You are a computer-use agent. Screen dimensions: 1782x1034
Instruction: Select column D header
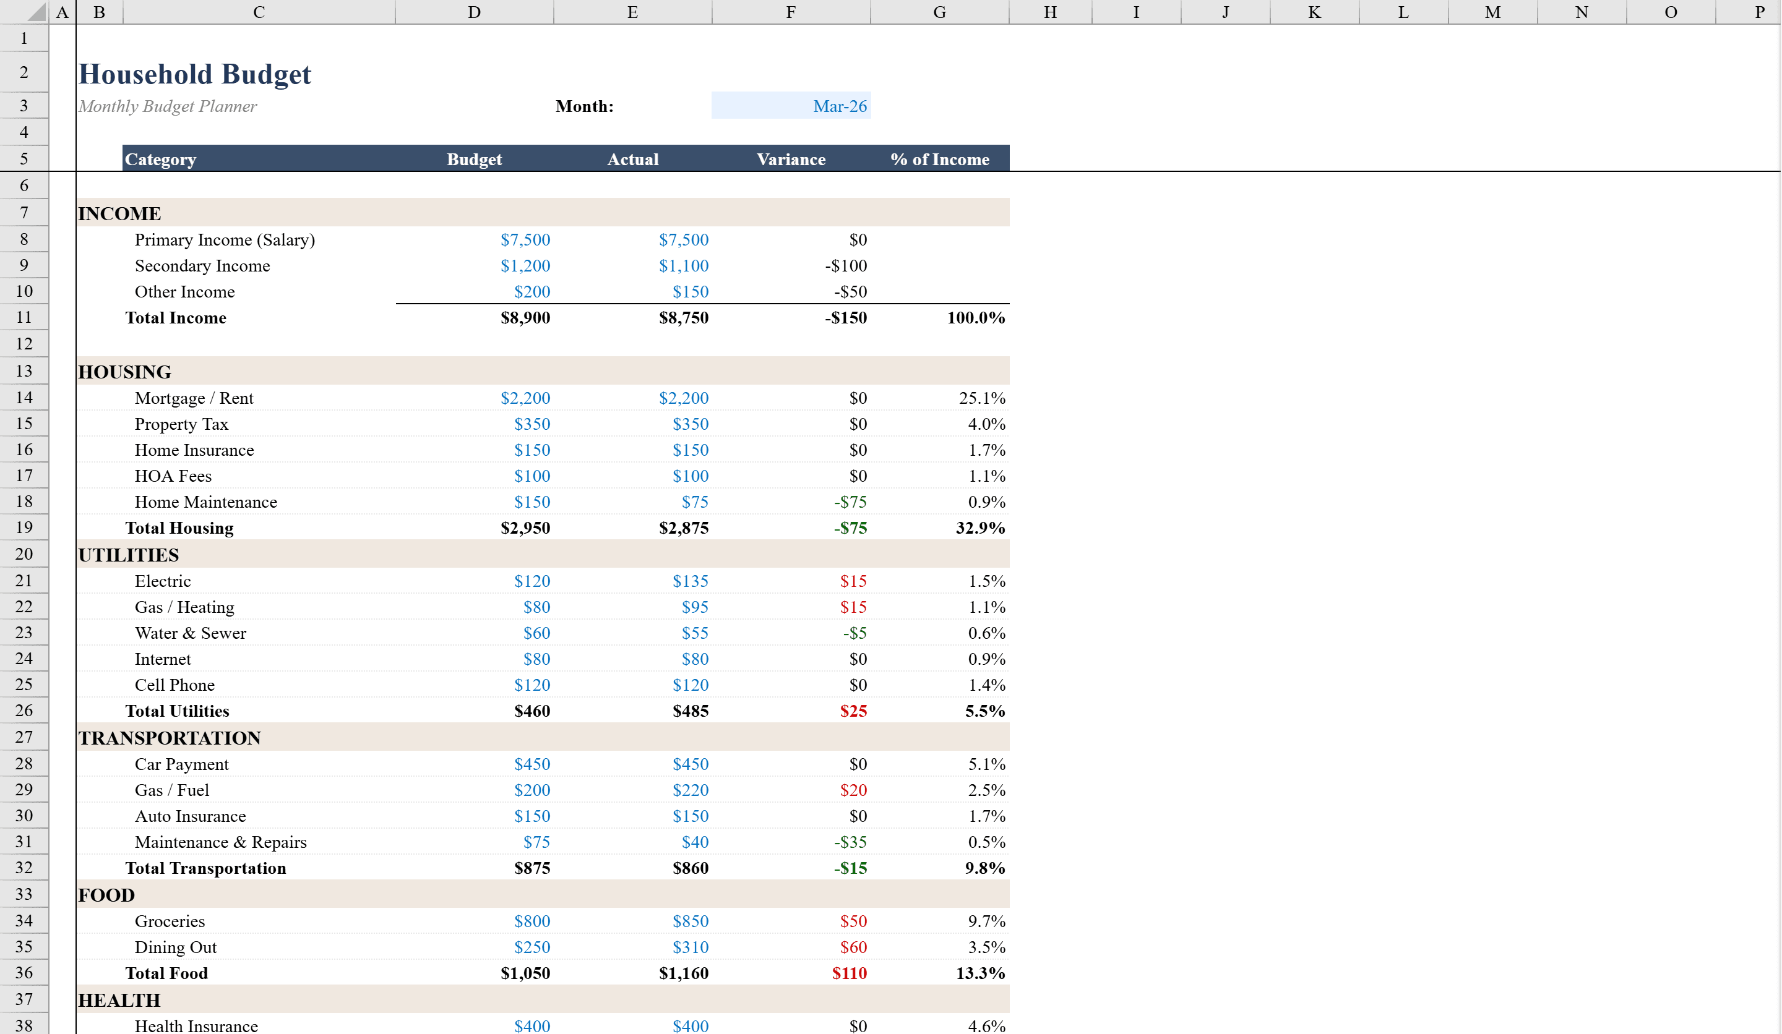coord(474,12)
